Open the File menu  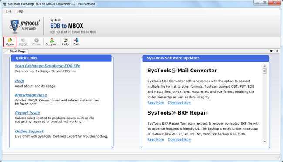(8, 11)
